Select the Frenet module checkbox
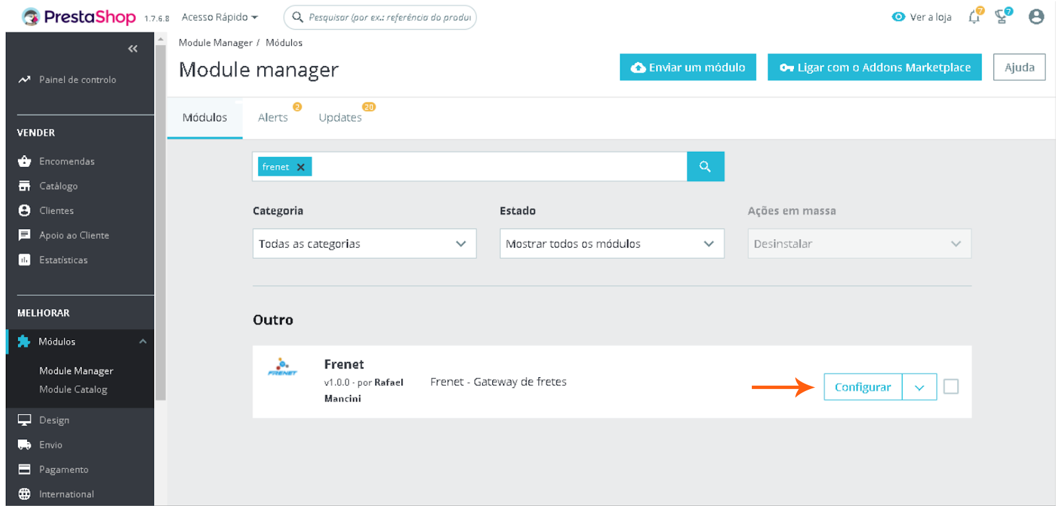 pyautogui.click(x=951, y=386)
